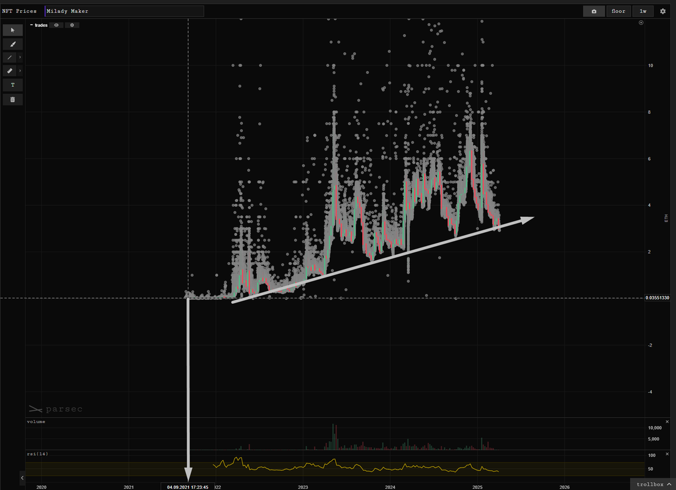676x490 pixels.
Task: Select the brush drawing tool
Action: [12, 44]
